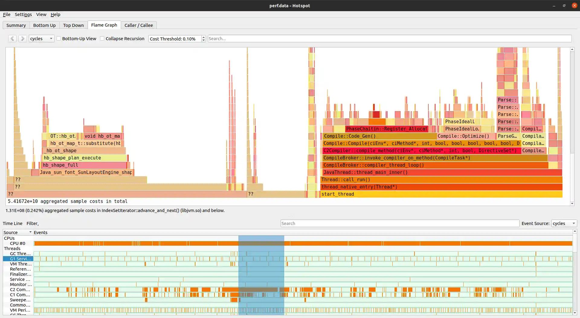Click the Filter control in the Time Line pane

click(x=32, y=223)
